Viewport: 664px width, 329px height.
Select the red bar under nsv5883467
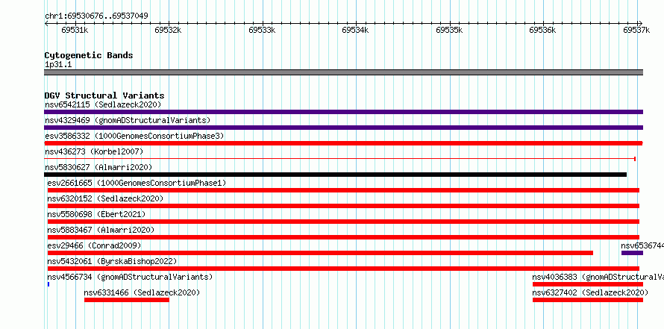(343, 237)
